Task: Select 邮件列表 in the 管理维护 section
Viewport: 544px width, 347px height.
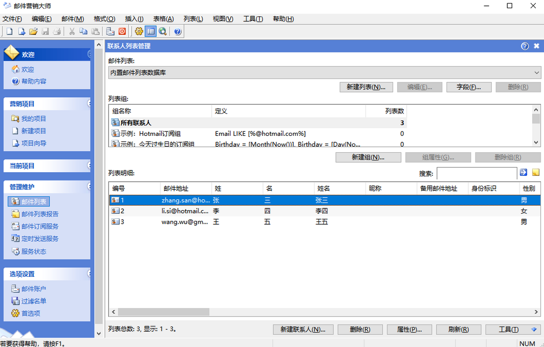Action: point(29,202)
